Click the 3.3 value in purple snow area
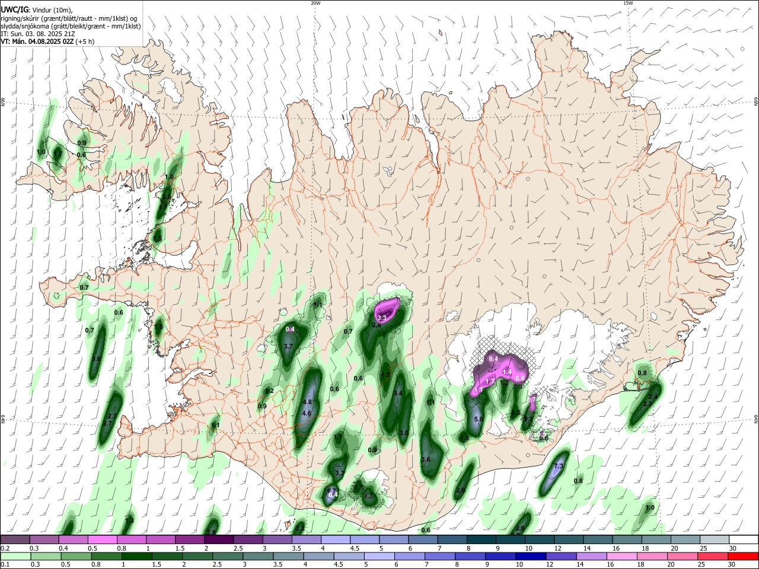The height and width of the screenshot is (569, 759). pyautogui.click(x=382, y=318)
